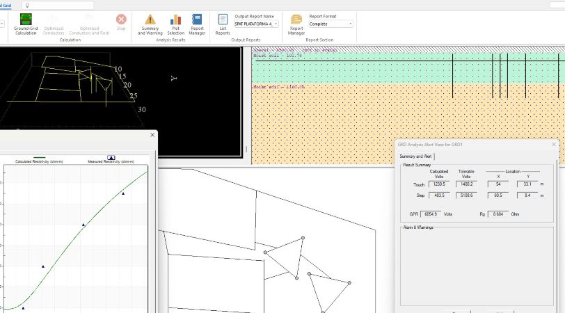Click the green Moist soil - 101.76 label
Screen dimensions: 565x313
[278, 56]
